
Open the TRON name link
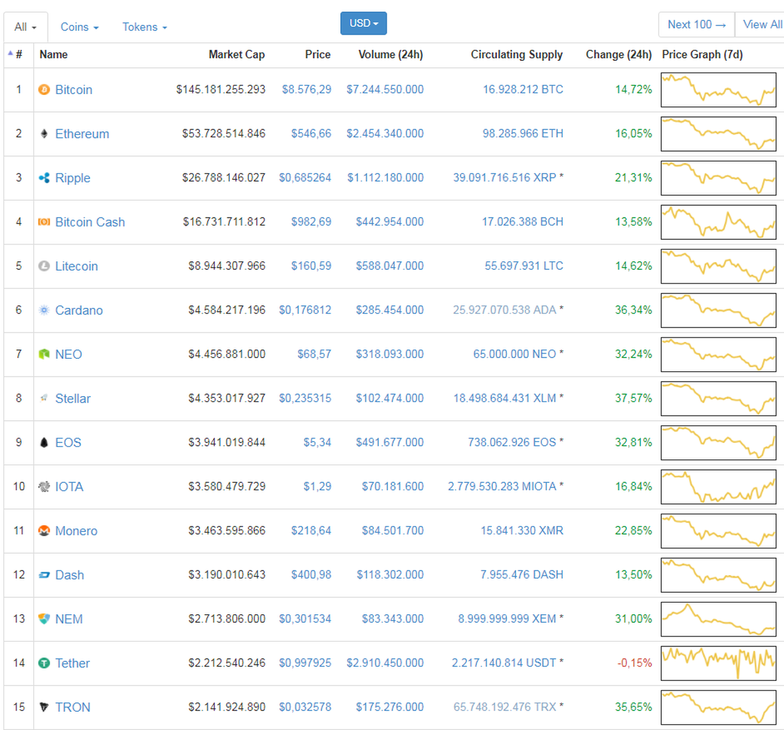pos(73,707)
